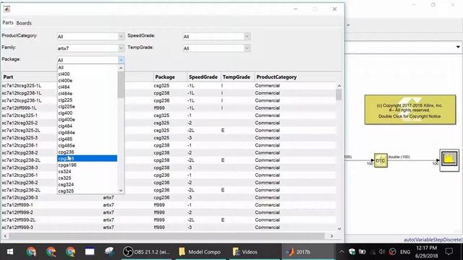Click table horizontal scrollbar left arrow
Image resolution: width=463 pixels, height=260 pixels.
pos(5,236)
